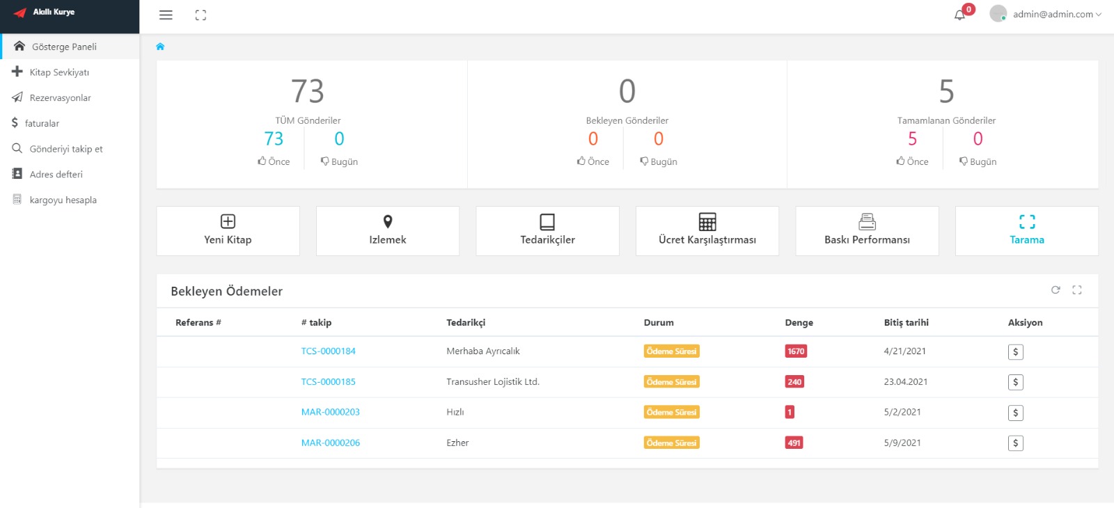Expand Bekleyen Ödemeler panel to fullscreen
Image resolution: width=1114 pixels, height=508 pixels.
(1077, 290)
